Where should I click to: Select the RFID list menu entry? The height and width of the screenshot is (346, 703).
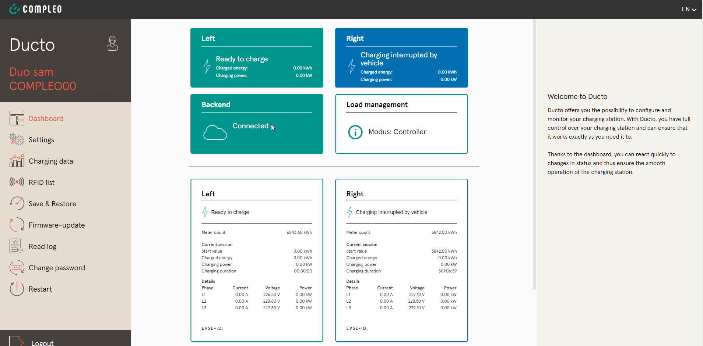coord(42,182)
